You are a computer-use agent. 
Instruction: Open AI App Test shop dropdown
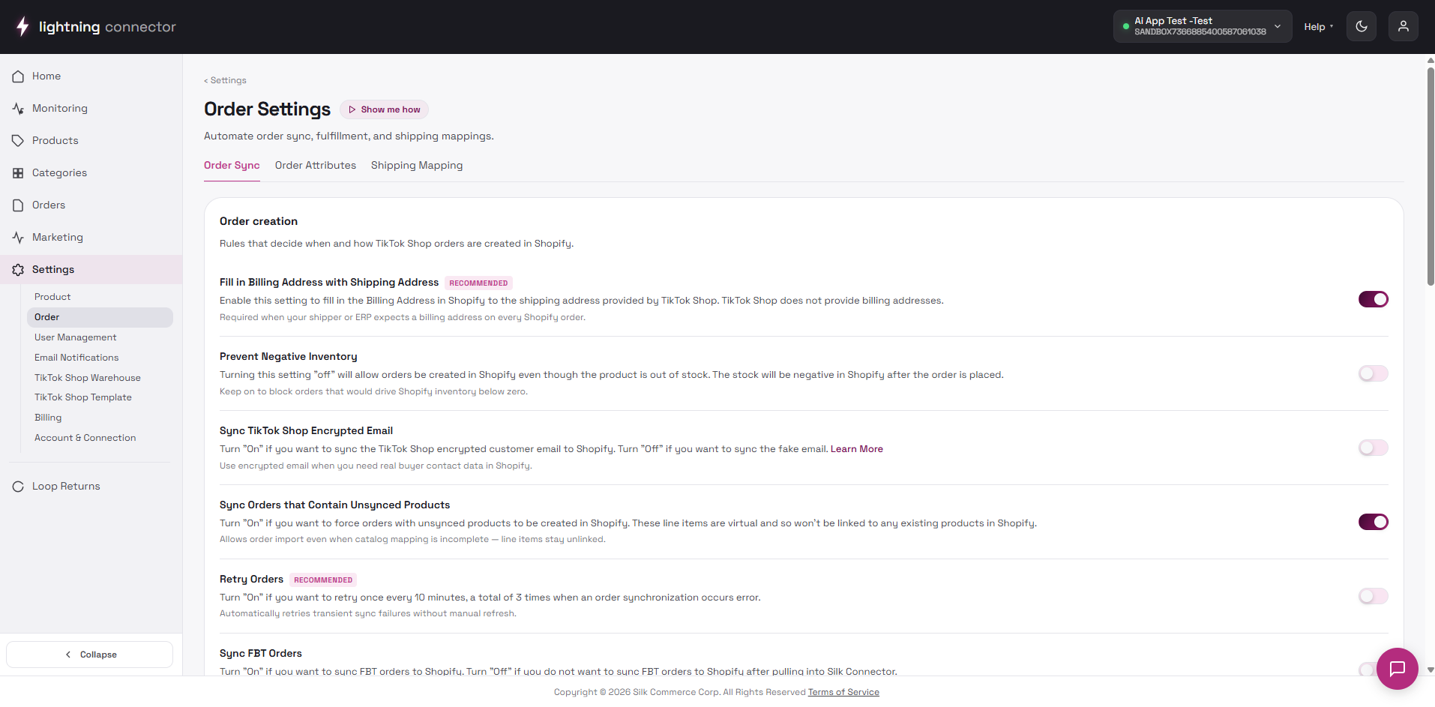coord(1203,26)
